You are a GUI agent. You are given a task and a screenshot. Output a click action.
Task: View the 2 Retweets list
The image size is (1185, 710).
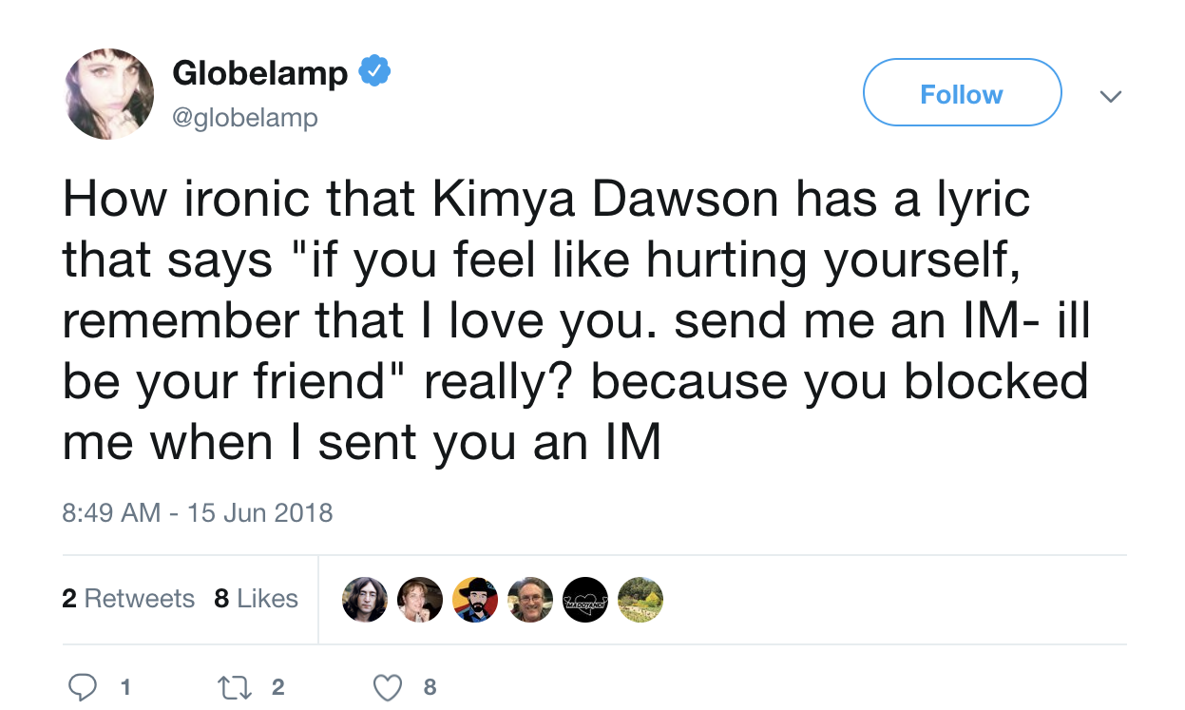tap(128, 599)
